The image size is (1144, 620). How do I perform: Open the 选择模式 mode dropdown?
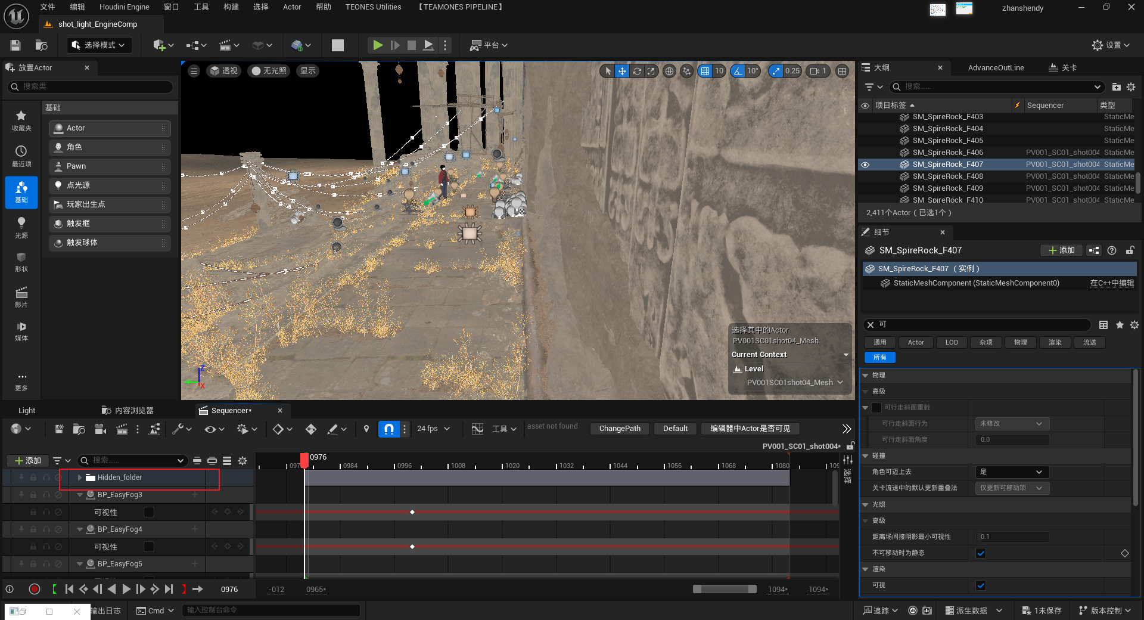(99, 45)
